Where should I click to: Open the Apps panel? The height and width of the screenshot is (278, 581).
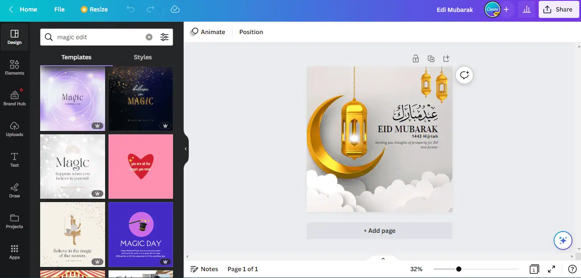[15, 252]
